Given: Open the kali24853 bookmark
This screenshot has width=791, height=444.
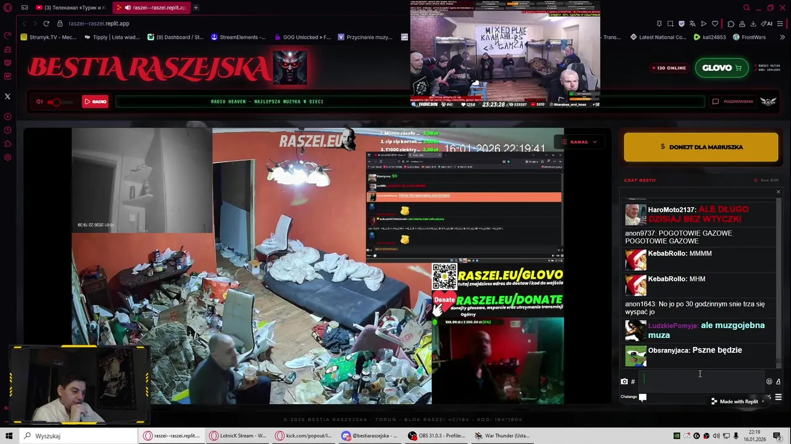Looking at the screenshot, I should point(709,37).
